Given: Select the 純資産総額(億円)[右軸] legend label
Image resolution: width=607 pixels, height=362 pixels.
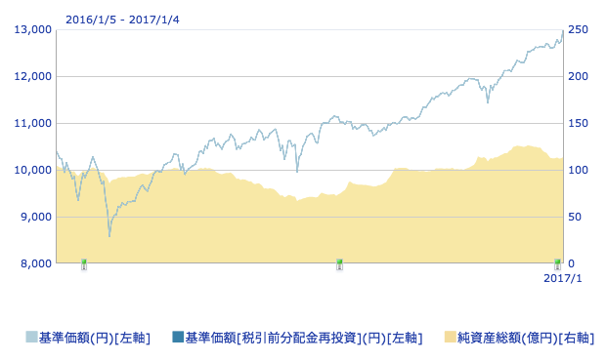Looking at the screenshot, I should click(x=525, y=338).
